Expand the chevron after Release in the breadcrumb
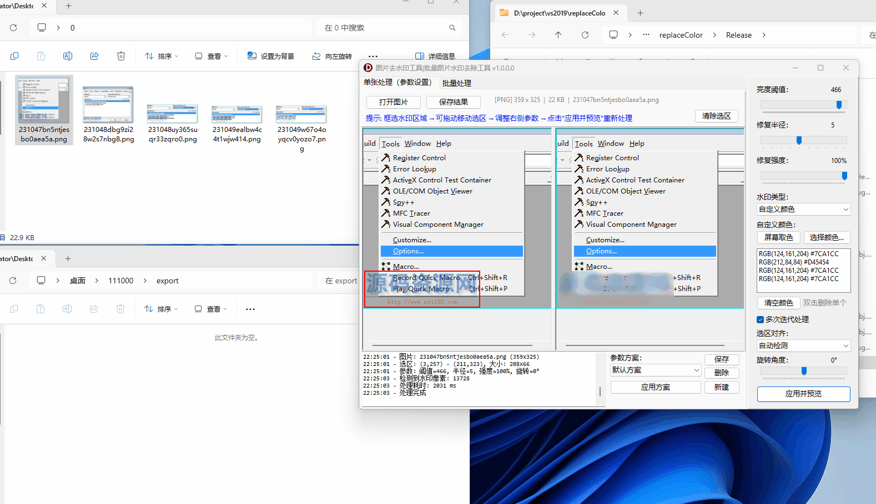 (x=764, y=35)
